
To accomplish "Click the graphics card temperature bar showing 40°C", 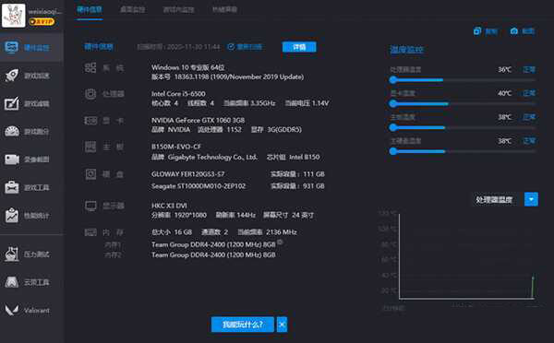I will (463, 104).
